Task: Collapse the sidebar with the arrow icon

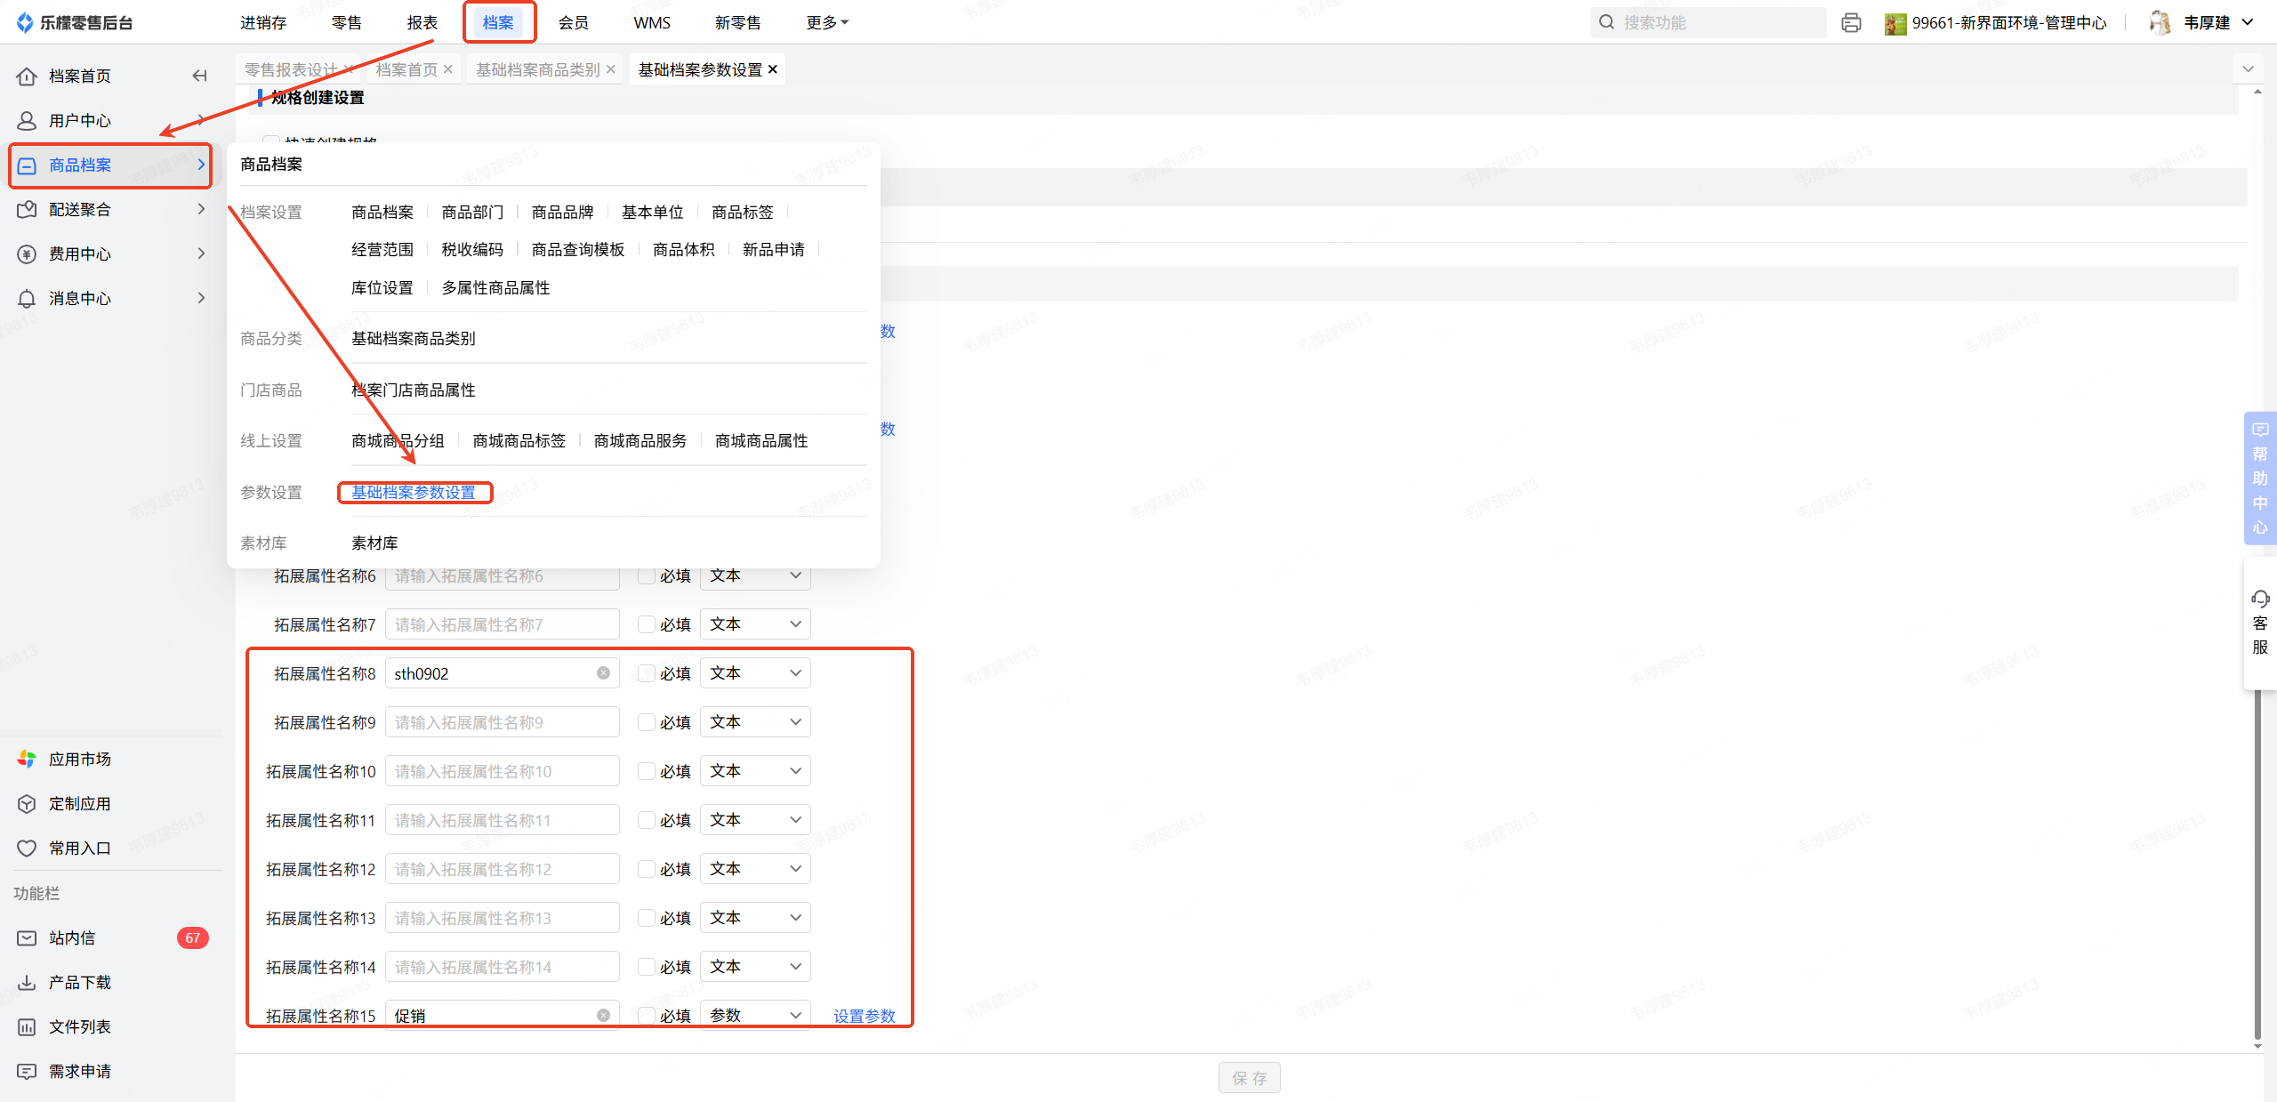Action: pyautogui.click(x=199, y=76)
